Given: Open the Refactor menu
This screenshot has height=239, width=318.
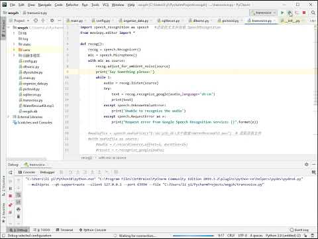Looking at the screenshot, I should click(x=72, y=5).
